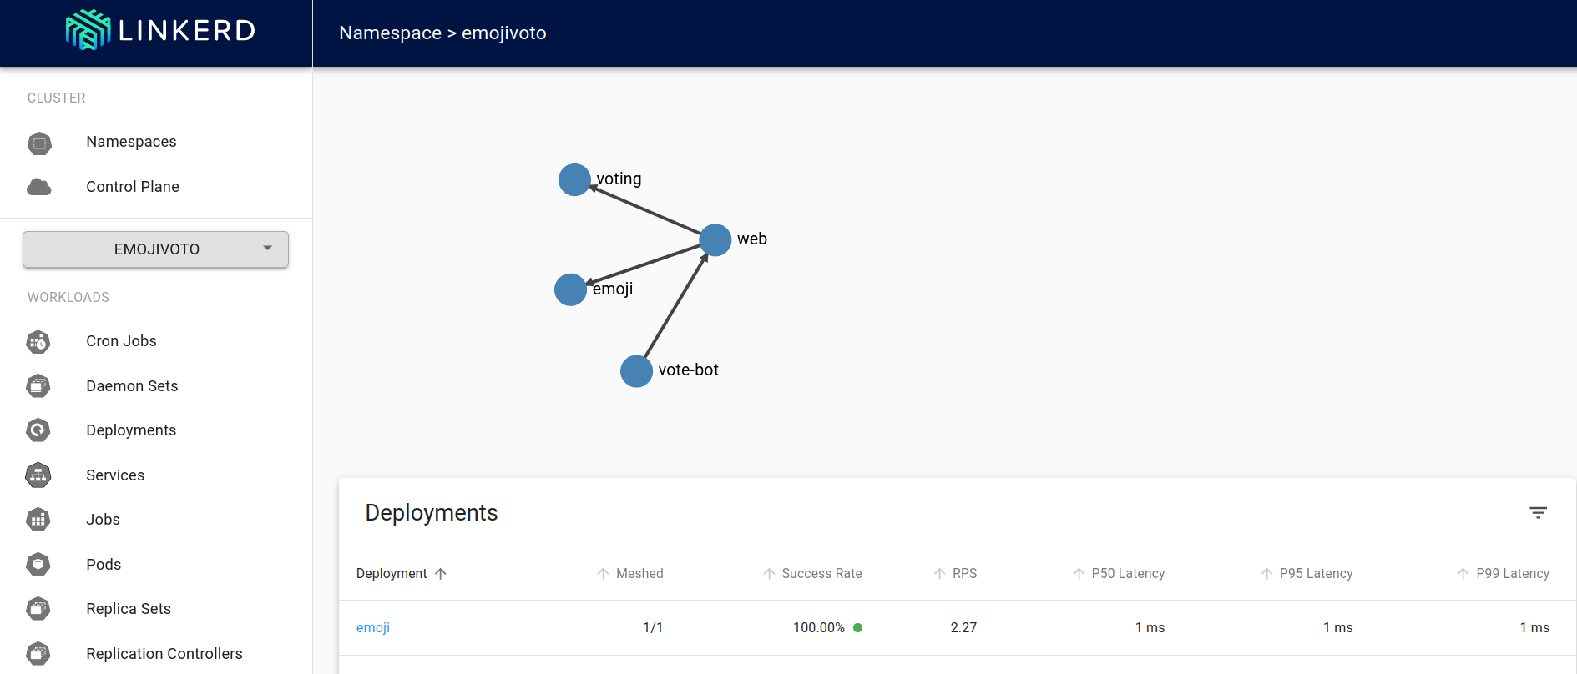Go to Jobs in the sidebar
Image resolution: width=1577 pixels, height=674 pixels.
tap(103, 520)
